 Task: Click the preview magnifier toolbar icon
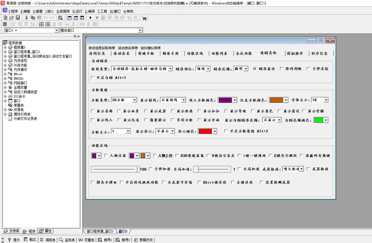(x=60, y=18)
